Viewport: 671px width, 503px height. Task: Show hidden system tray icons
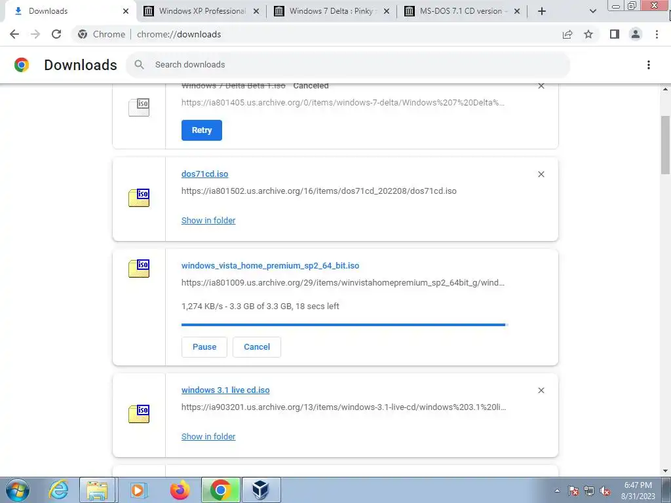tap(557, 491)
